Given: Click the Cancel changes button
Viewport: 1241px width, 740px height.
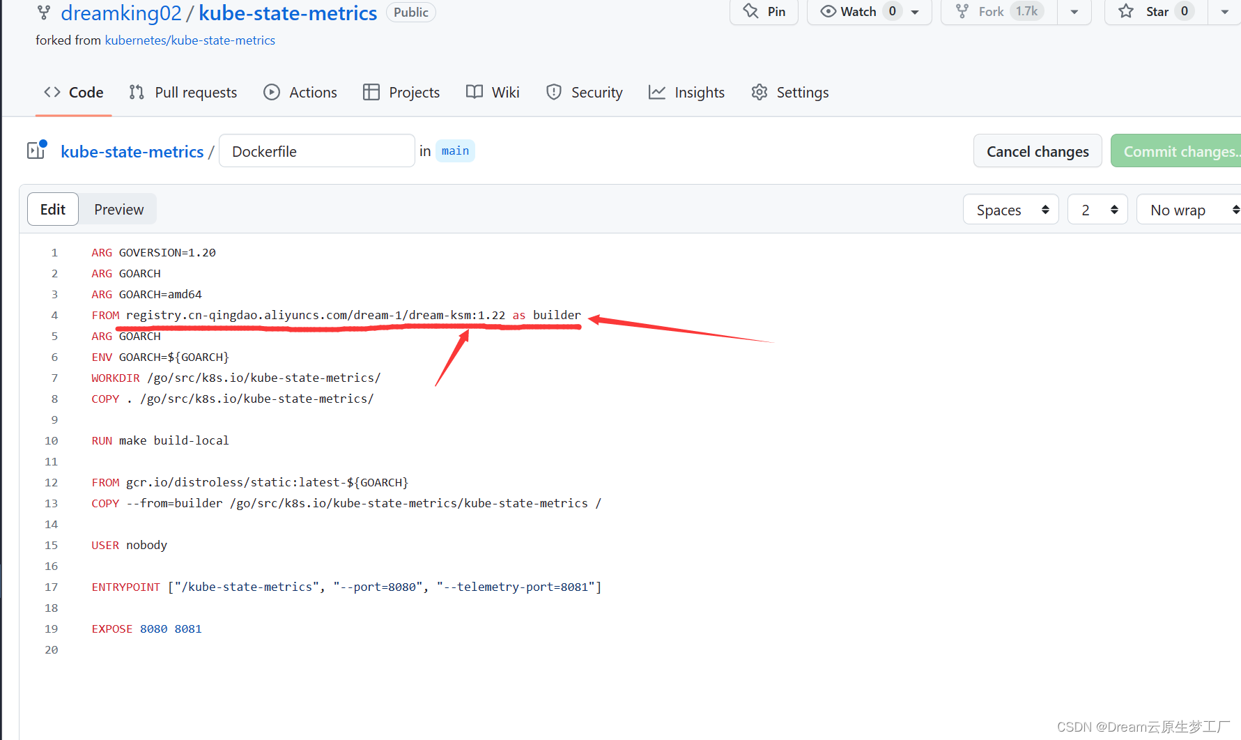Looking at the screenshot, I should point(1038,151).
